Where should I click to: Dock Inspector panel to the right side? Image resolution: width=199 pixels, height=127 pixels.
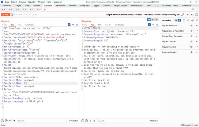tap(179, 20)
